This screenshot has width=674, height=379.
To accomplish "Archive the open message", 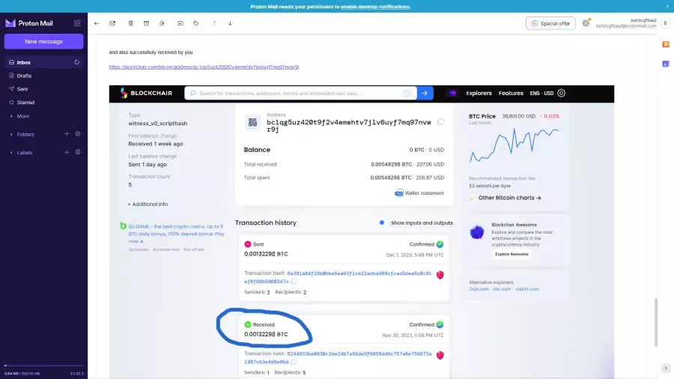I will [146, 23].
